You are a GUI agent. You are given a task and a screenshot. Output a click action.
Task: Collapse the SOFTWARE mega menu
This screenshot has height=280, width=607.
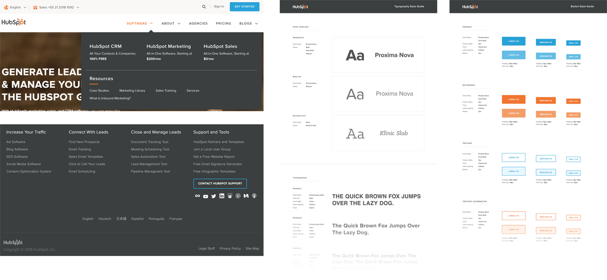tap(137, 23)
